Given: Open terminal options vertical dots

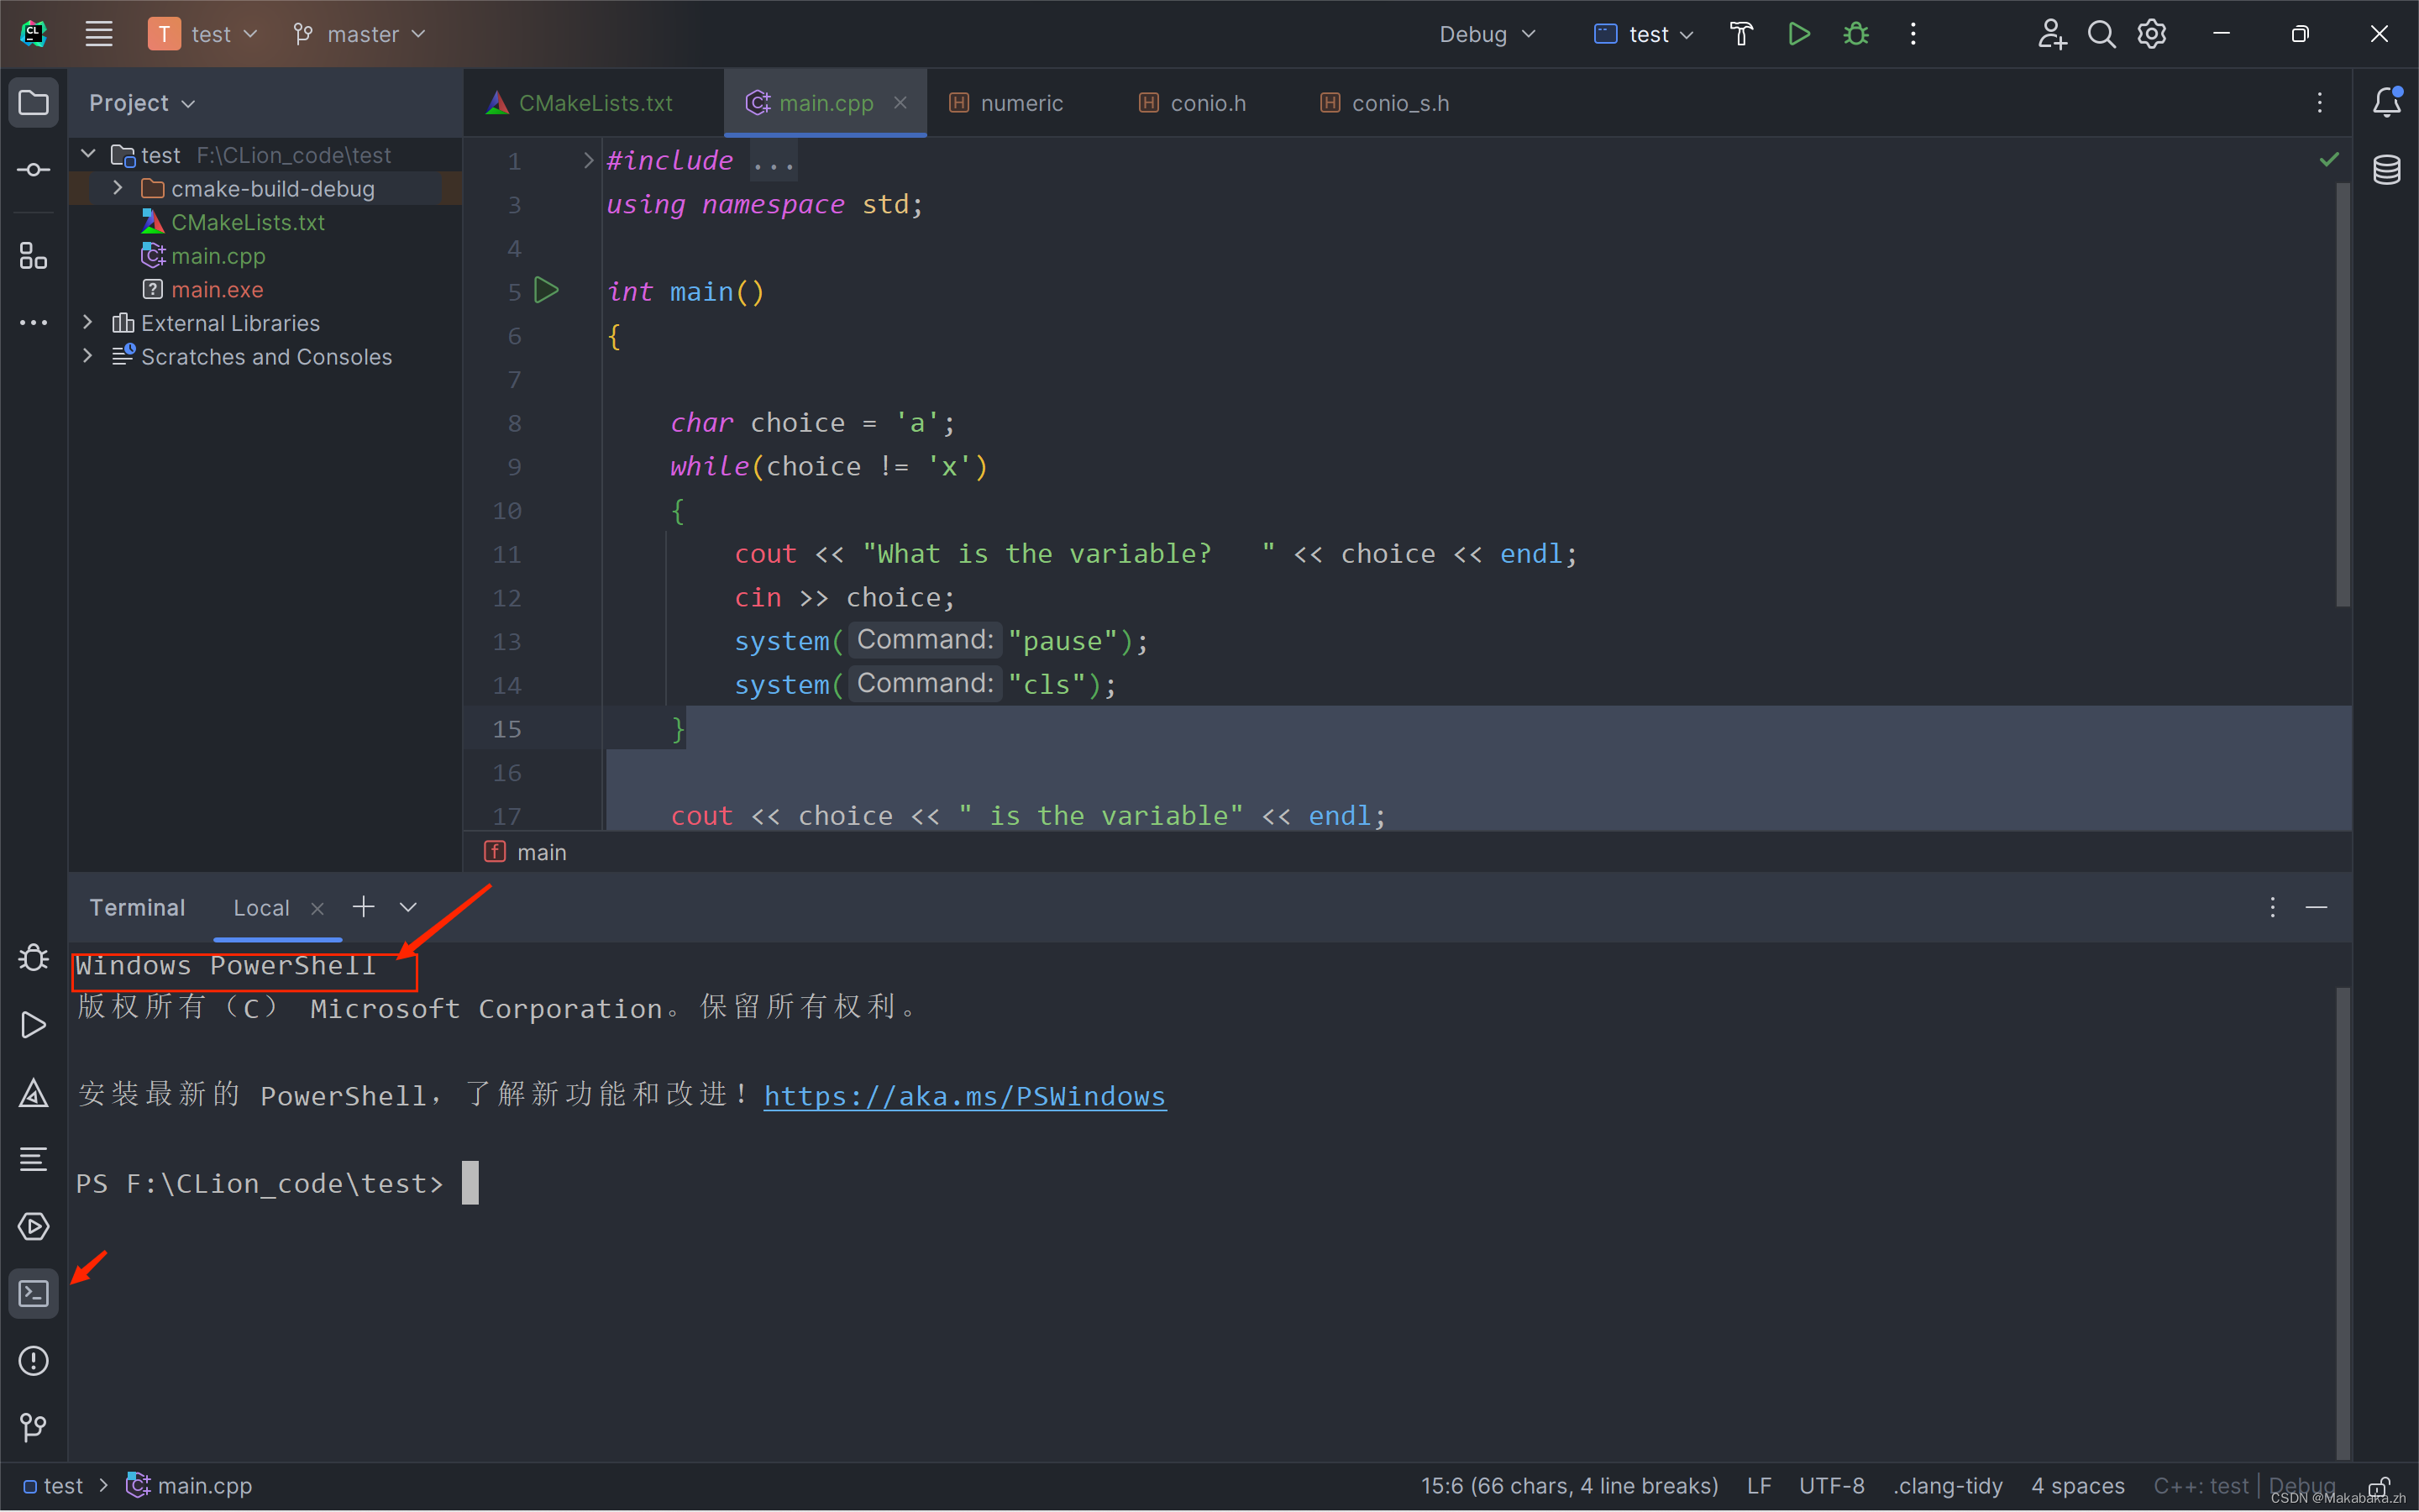Looking at the screenshot, I should pyautogui.click(x=2272, y=907).
